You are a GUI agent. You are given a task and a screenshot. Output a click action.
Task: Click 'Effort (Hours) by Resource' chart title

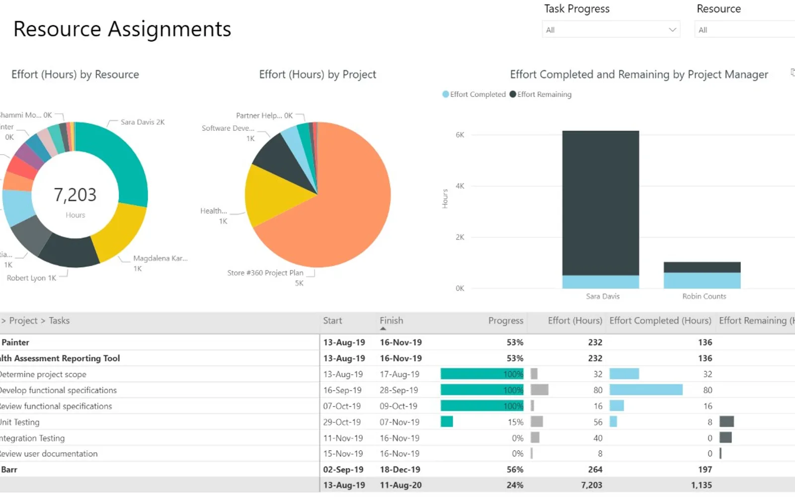point(75,75)
